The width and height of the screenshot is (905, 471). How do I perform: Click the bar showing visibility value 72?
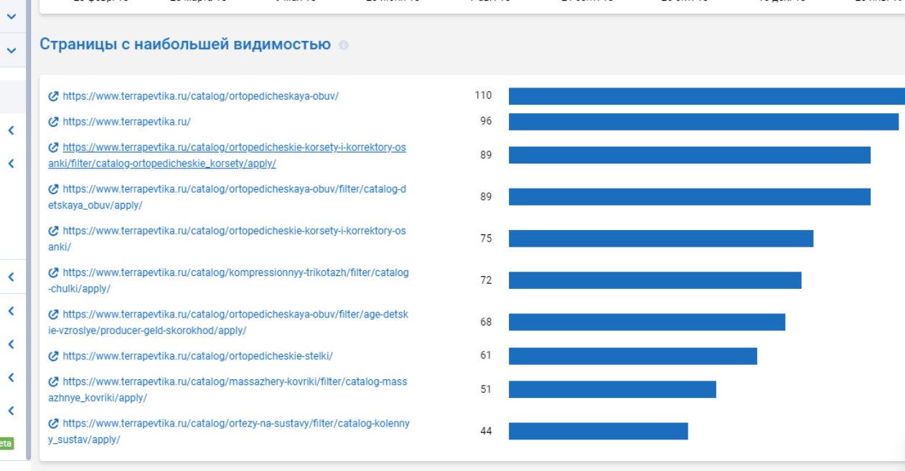tap(655, 280)
